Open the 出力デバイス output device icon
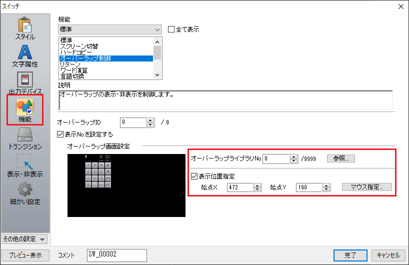409x265 pixels. (x=25, y=83)
